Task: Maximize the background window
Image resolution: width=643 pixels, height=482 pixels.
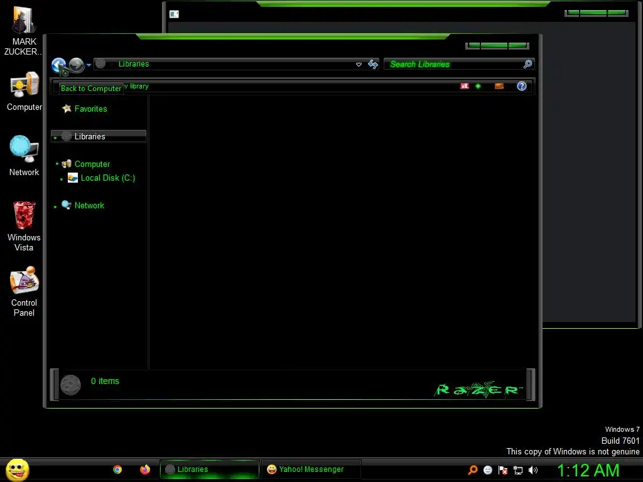Action: 593,13
